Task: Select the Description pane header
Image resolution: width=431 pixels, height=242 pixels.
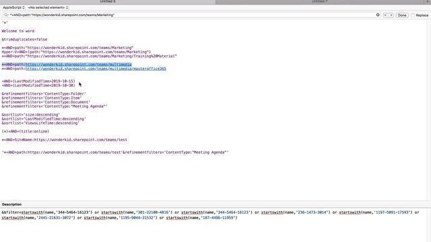Action: point(11,204)
